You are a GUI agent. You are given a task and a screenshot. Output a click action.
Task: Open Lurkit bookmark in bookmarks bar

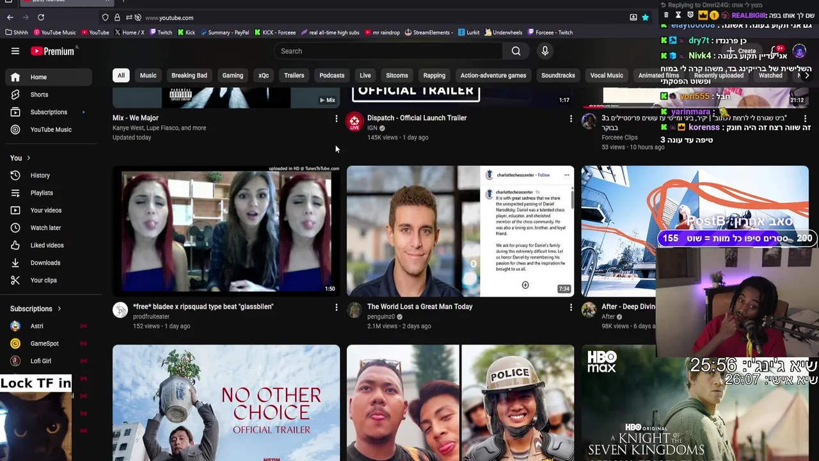[468, 33]
